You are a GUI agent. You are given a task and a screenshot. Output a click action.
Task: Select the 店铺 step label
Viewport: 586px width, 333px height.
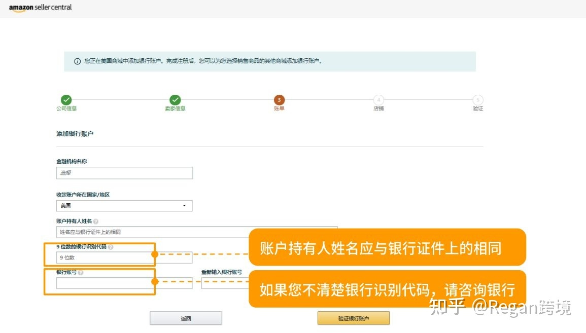click(378, 108)
